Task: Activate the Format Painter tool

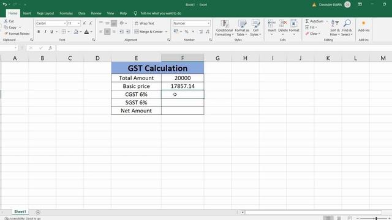Action: 17,34
